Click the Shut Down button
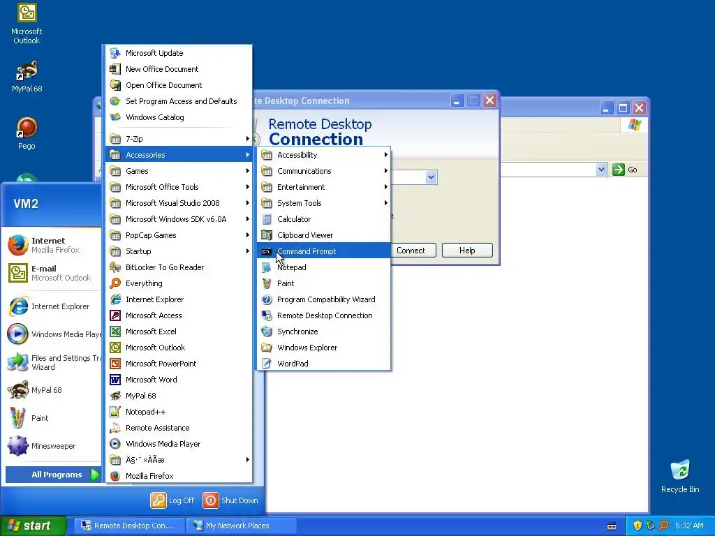This screenshot has height=536, width=715. click(x=230, y=500)
